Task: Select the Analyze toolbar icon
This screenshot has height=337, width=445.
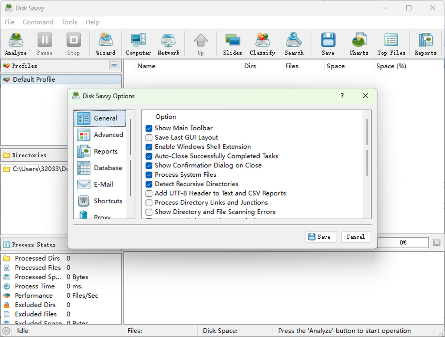Action: point(15,43)
